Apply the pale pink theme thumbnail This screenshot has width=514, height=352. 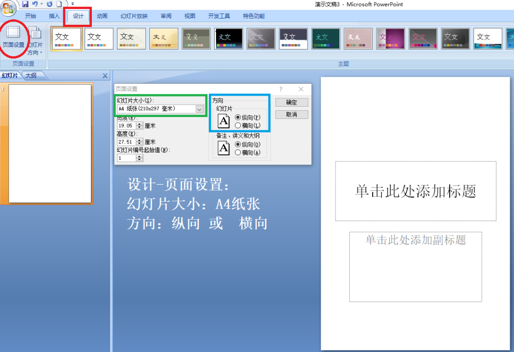click(x=358, y=39)
